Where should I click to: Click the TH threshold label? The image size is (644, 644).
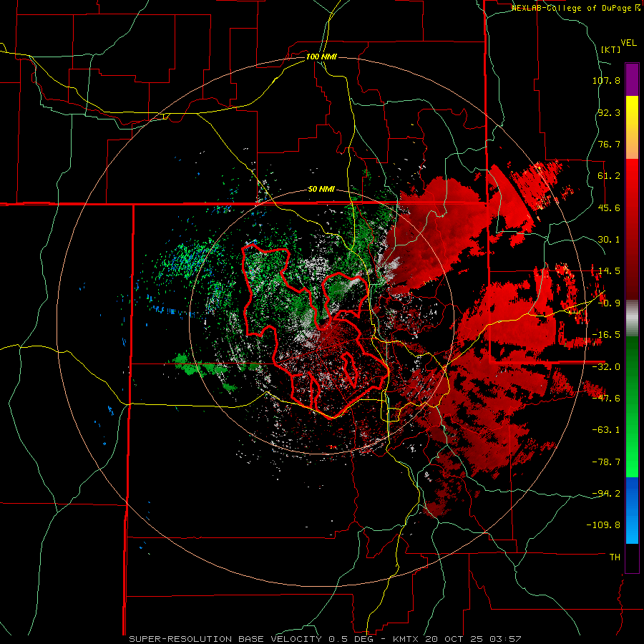click(x=615, y=557)
